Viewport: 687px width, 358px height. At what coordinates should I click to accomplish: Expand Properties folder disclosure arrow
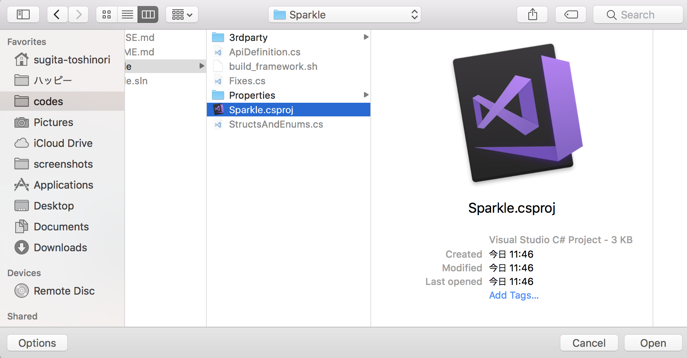366,95
